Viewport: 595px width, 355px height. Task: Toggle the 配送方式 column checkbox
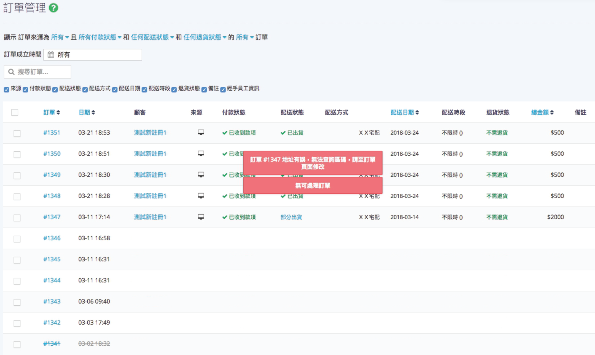(85, 90)
